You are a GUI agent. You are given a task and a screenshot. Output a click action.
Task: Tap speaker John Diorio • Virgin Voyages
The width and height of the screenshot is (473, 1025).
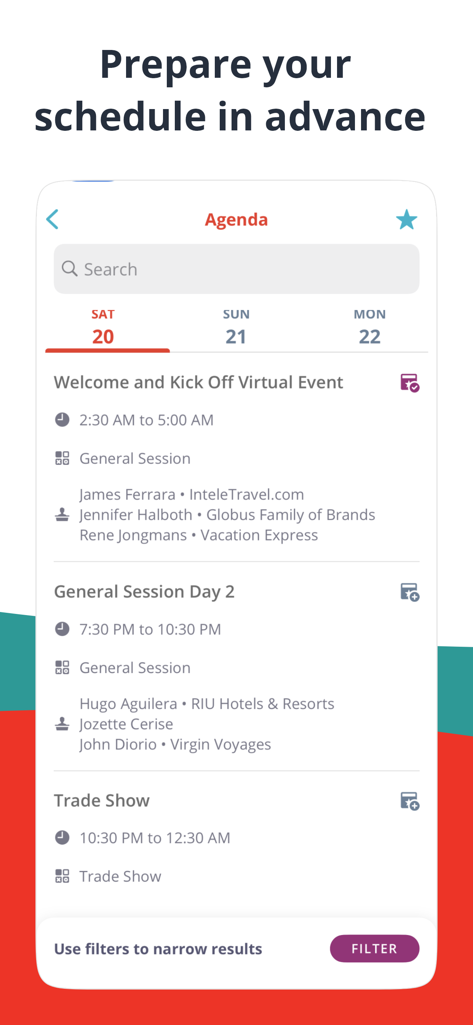coord(175,744)
